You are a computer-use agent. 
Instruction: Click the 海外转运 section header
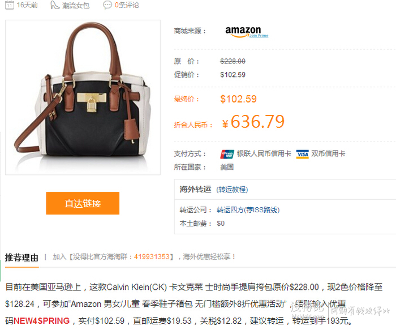195,189
